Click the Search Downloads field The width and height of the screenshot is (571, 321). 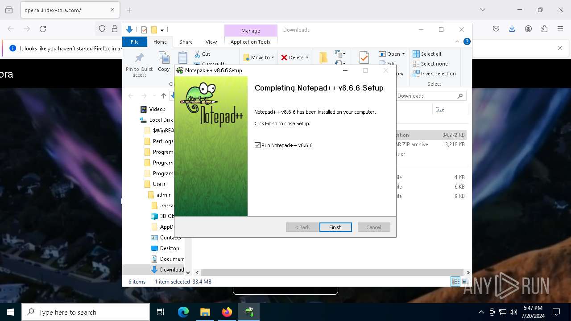coord(430,96)
